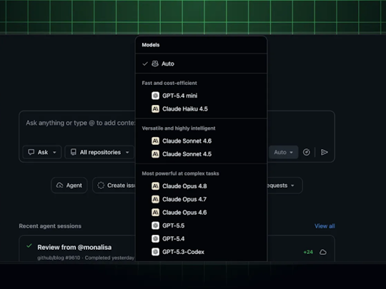Click the circular target icon beside send

[306, 153]
